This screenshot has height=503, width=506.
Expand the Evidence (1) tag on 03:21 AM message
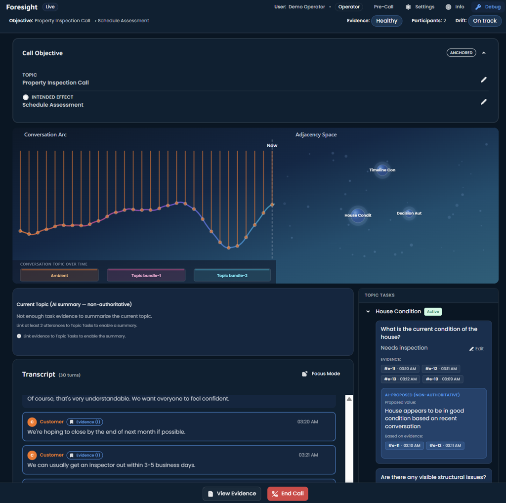tap(85, 455)
